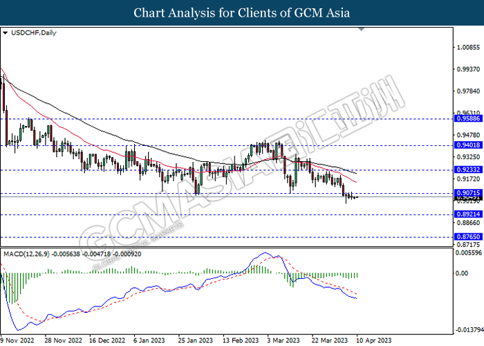Select the 0.89214 price level label
Image resolution: width=484 pixels, height=346 pixels.
(x=469, y=214)
